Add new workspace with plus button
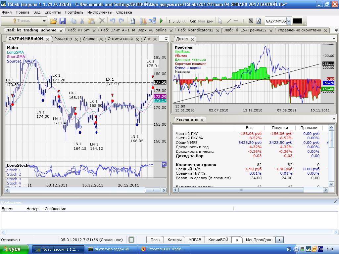The width and height of the screenshot is (339, 254). pos(279,240)
